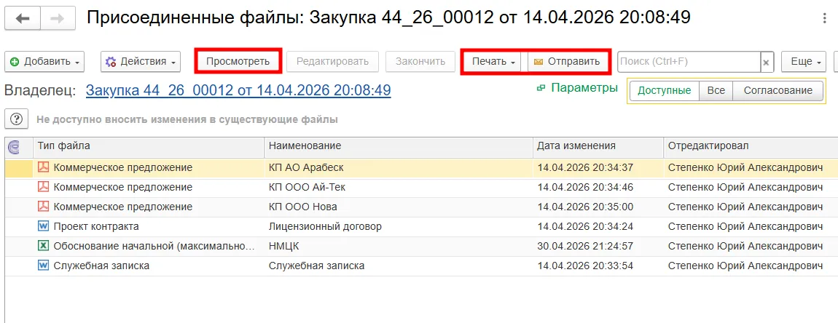Sort by the Тип файла column header
Image resolution: width=838 pixels, height=323 pixels.
pyautogui.click(x=149, y=146)
